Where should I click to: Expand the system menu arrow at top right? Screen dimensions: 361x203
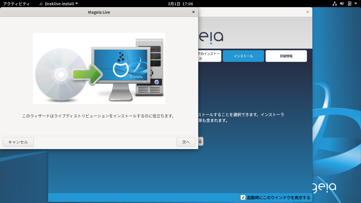(356, 4)
